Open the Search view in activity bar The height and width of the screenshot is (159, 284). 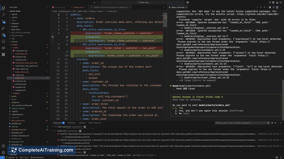coord(3,15)
